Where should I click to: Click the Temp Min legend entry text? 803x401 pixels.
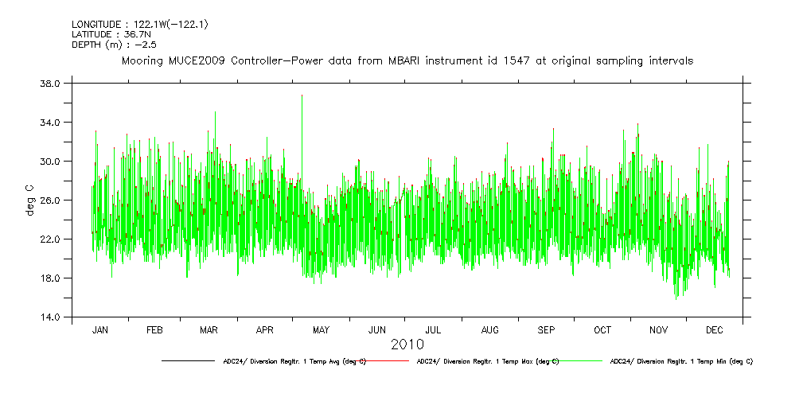pos(680,361)
